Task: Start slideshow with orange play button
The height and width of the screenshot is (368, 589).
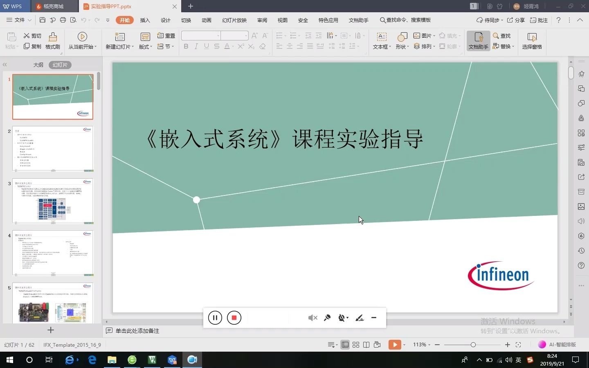Action: [x=395, y=345]
